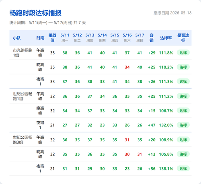201x184 pixels.
Task: Click challenge value 21 in the 132.0% row
Action: pos(52,125)
